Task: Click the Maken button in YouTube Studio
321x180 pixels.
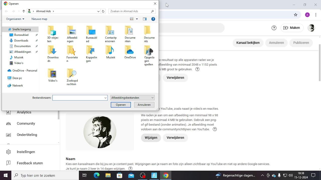Action: (292, 28)
